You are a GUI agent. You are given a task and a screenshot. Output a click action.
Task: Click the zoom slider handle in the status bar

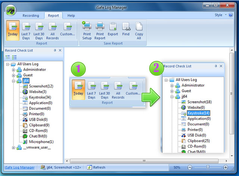pos(208,167)
